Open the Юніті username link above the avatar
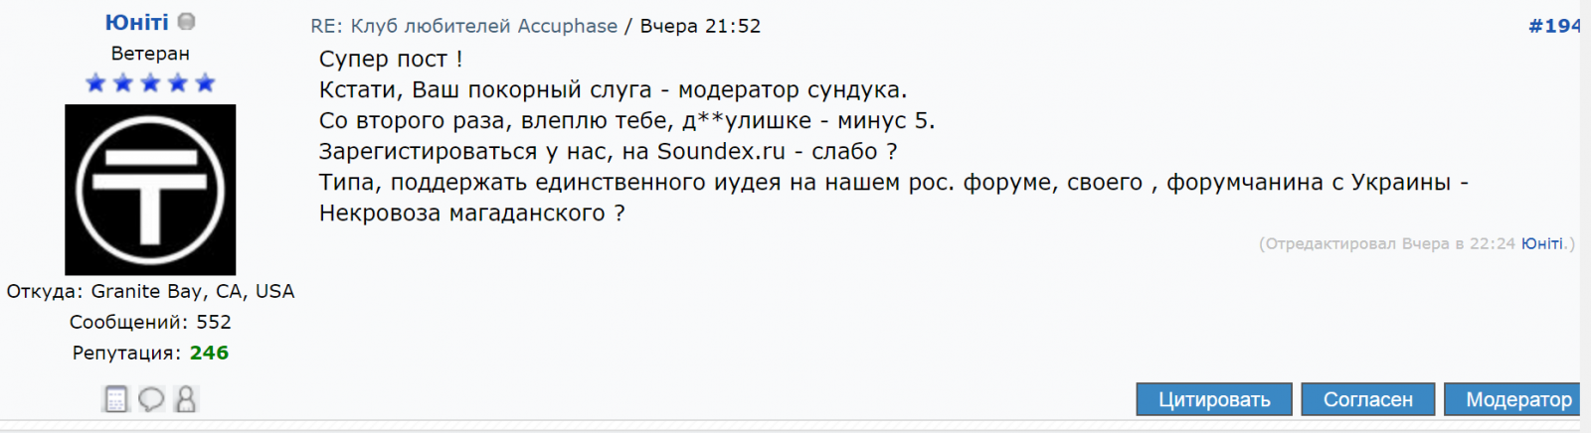Image resolution: width=1591 pixels, height=433 pixels. pos(136,22)
